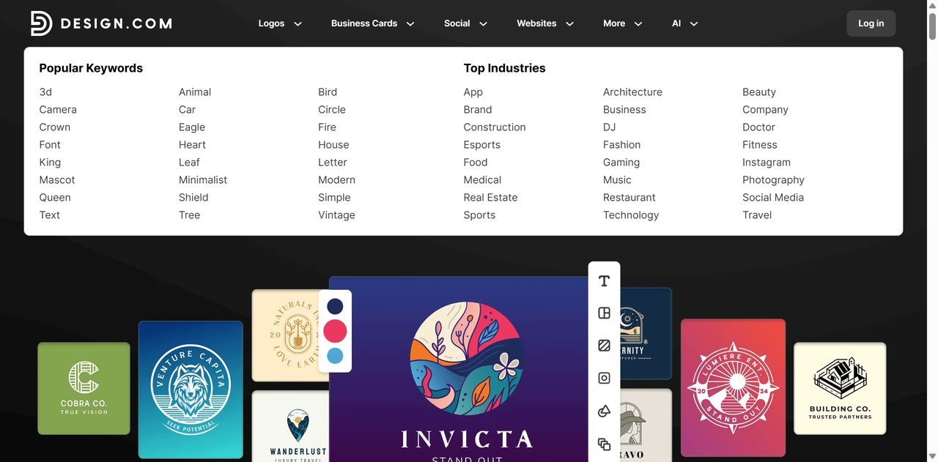
Task: Open the Business Cards dropdown
Action: click(372, 23)
